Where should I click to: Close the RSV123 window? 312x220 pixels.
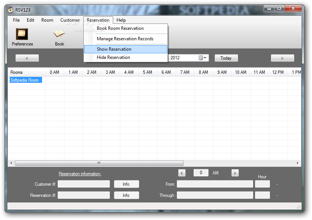click(293, 8)
